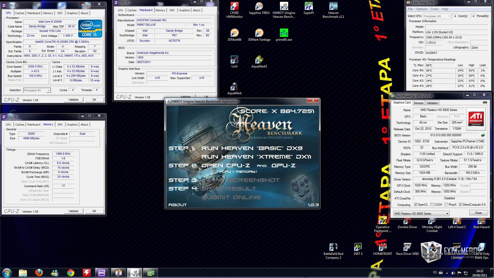The width and height of the screenshot is (494, 278).
Task: Open the Left 4 Dead 2 shortcut
Action: coord(457,224)
